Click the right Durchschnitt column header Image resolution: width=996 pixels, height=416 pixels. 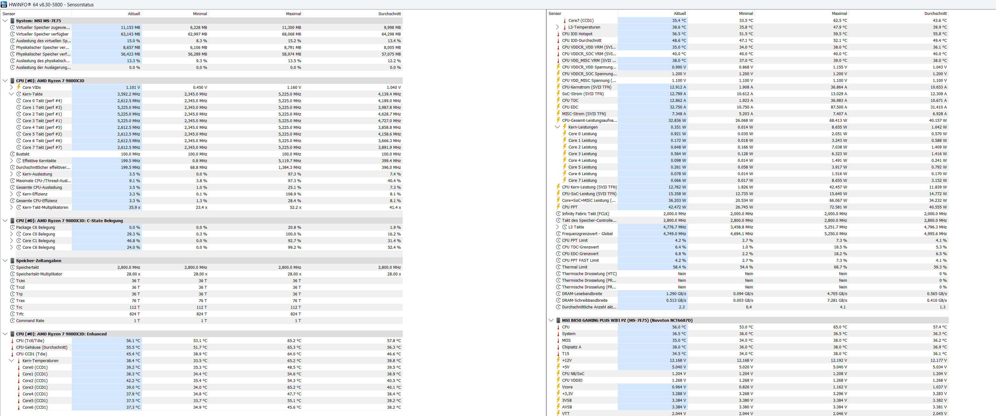pyautogui.click(x=935, y=14)
